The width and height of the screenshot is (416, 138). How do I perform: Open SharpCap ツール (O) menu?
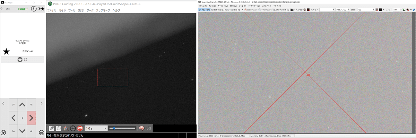pos(243,6)
